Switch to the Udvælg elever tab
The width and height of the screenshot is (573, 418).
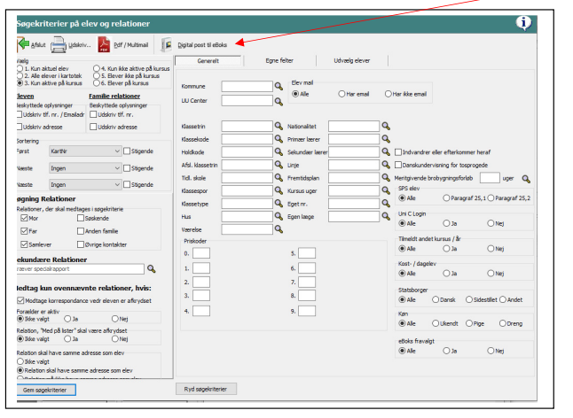click(x=352, y=60)
